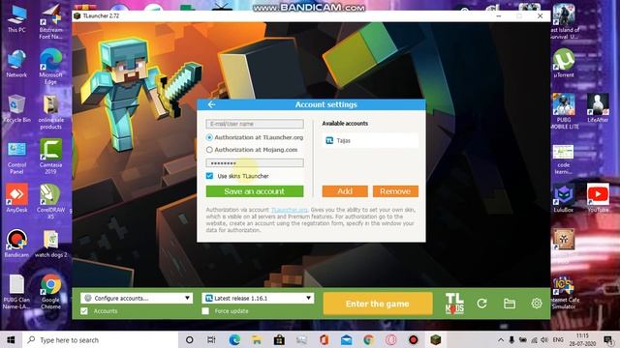
Task: Toggle the Accounts checkbox
Action: point(84,311)
